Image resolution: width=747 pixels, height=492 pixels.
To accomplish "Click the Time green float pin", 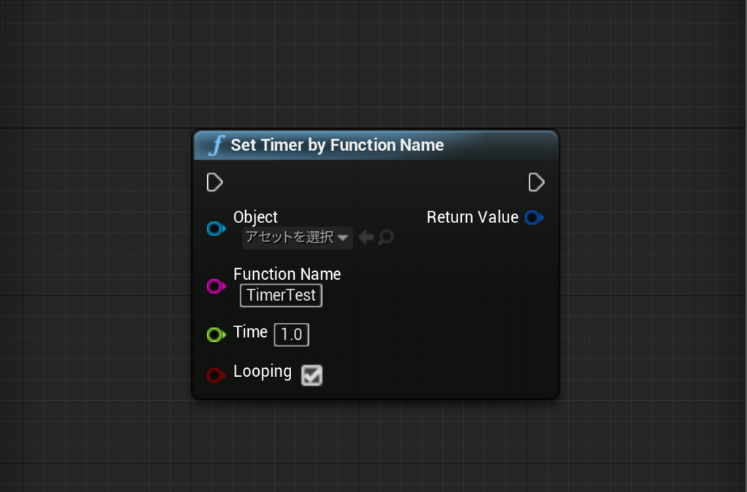I will tap(216, 335).
